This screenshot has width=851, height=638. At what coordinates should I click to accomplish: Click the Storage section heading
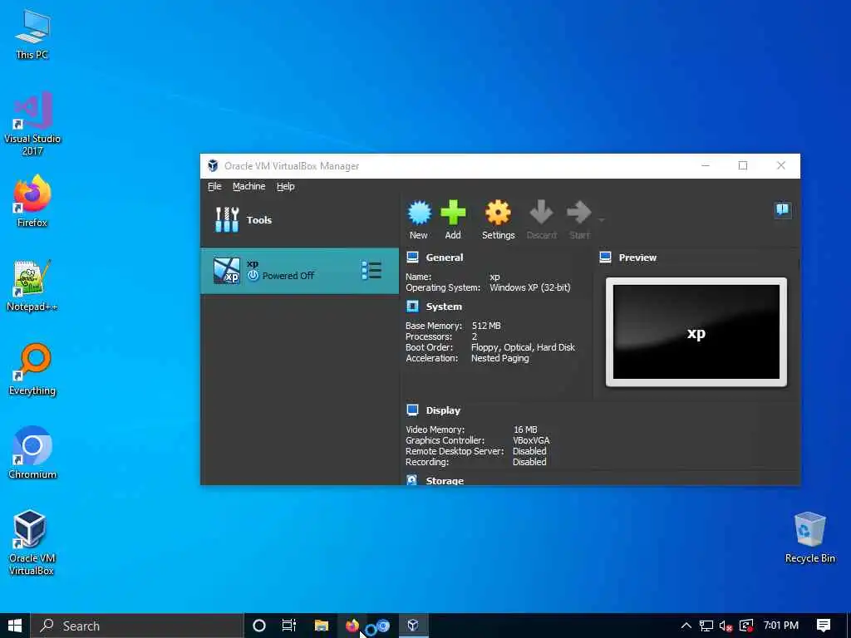(x=445, y=481)
